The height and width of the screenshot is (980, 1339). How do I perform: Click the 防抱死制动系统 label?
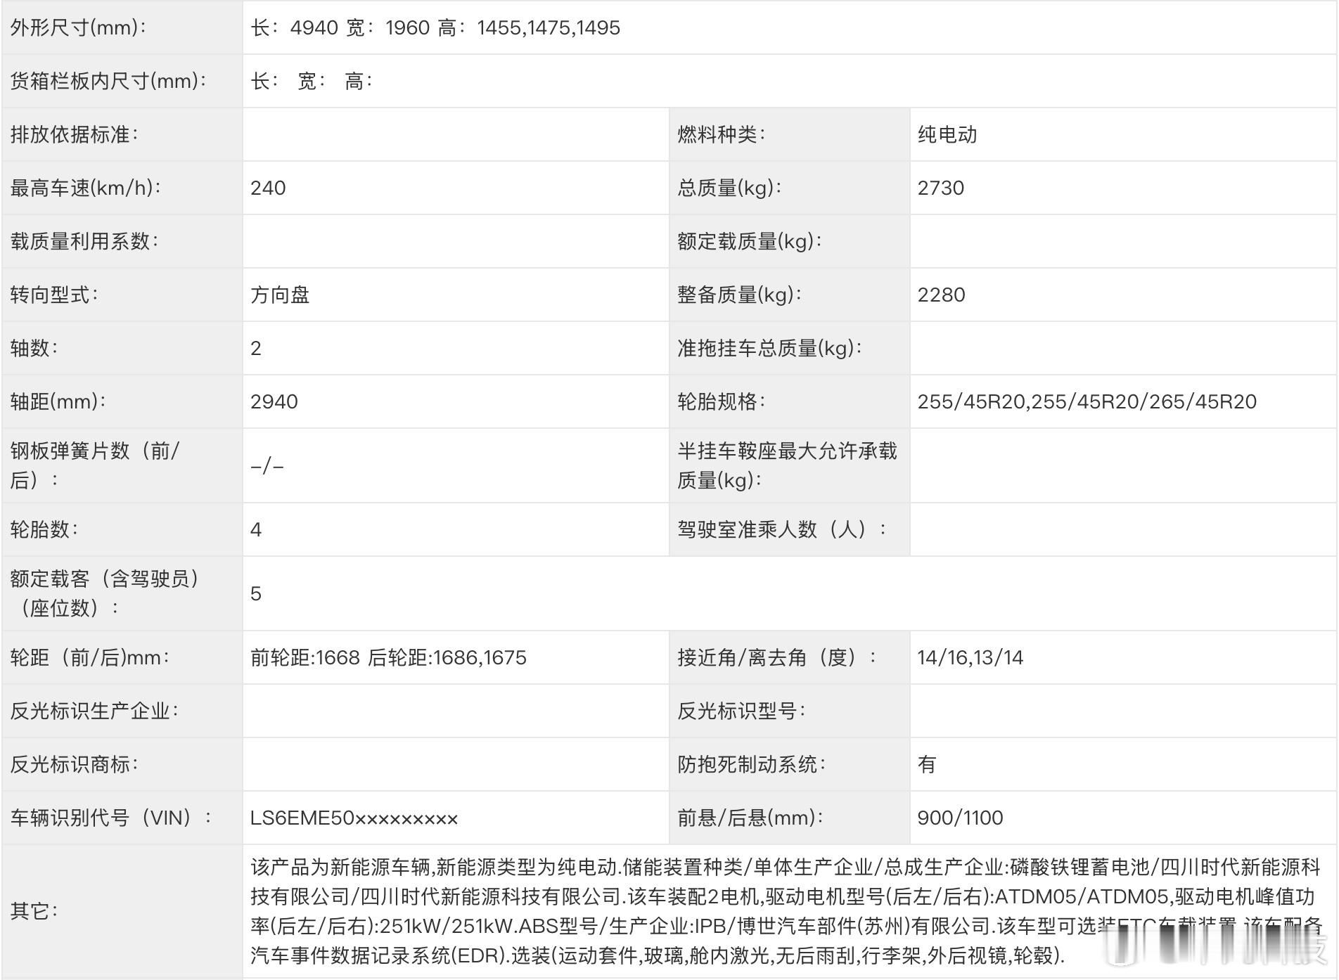coord(751,765)
